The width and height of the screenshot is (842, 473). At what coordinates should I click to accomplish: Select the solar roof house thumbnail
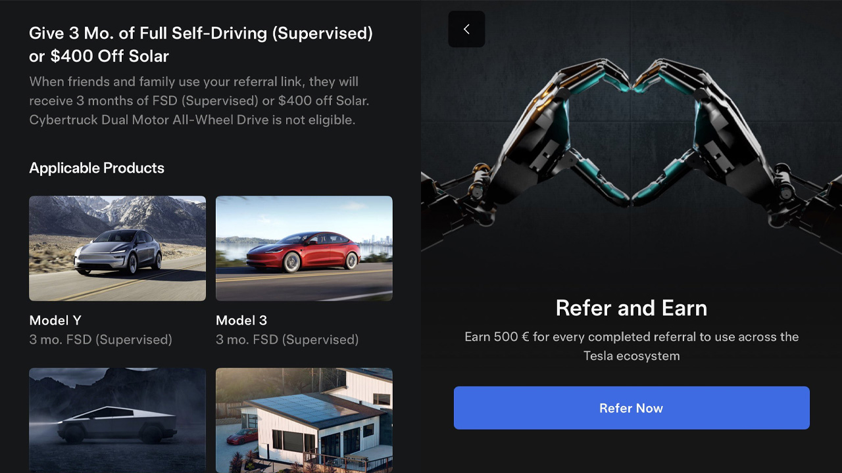pos(304,420)
